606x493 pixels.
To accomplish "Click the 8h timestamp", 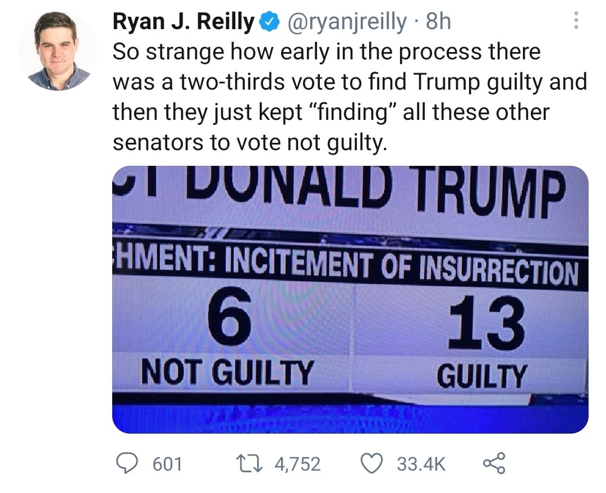I will pyautogui.click(x=439, y=22).
